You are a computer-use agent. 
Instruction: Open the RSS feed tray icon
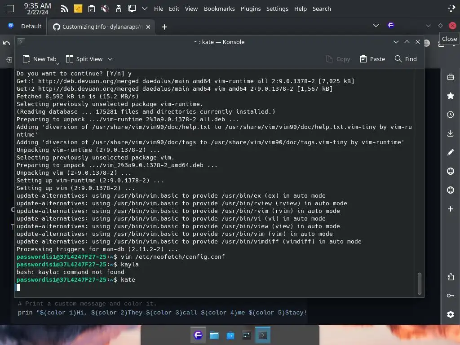click(64, 9)
